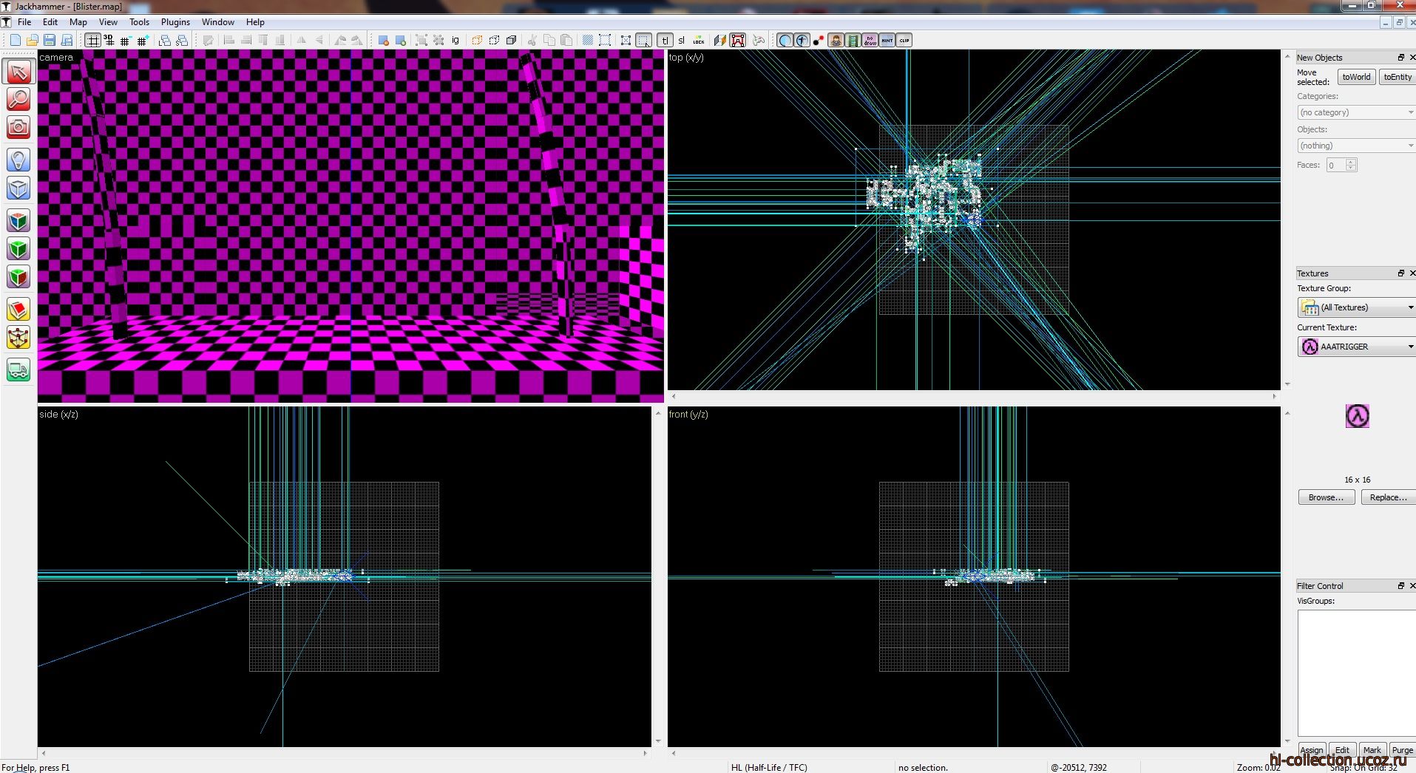Open a map file from toolbar
Image resolution: width=1416 pixels, height=773 pixels.
[32, 40]
